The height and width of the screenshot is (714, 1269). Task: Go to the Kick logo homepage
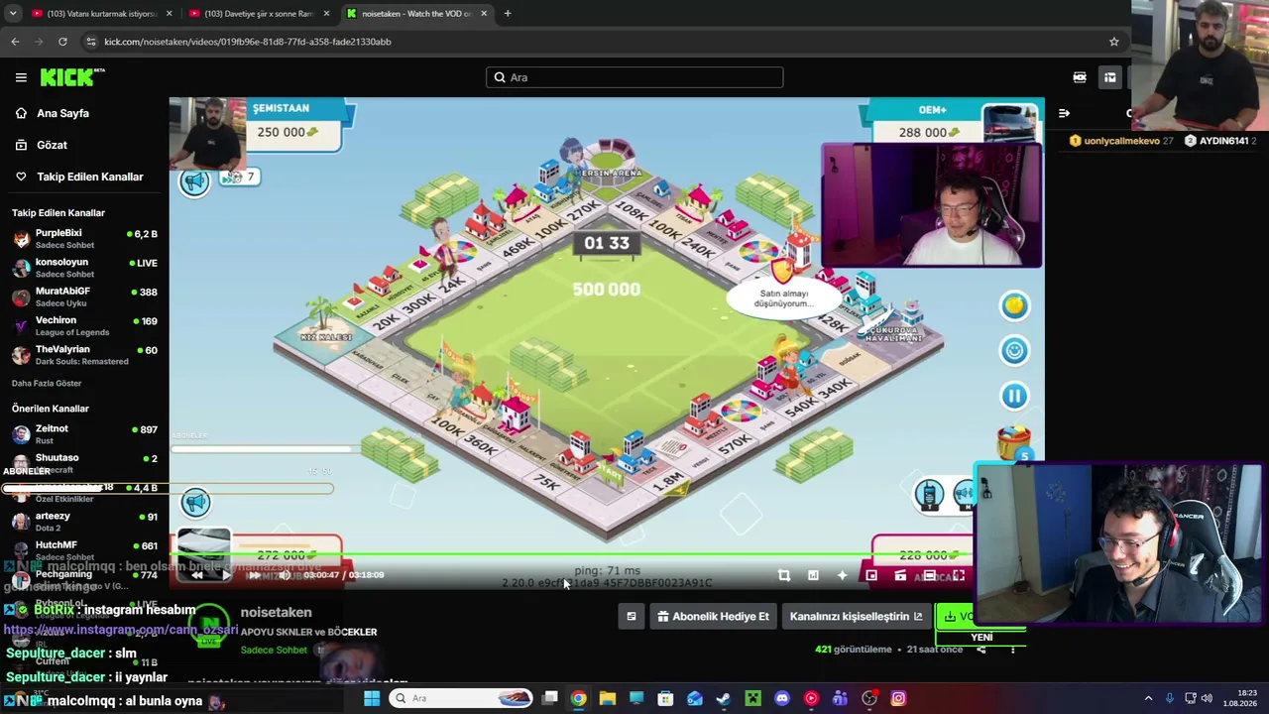coord(71,77)
